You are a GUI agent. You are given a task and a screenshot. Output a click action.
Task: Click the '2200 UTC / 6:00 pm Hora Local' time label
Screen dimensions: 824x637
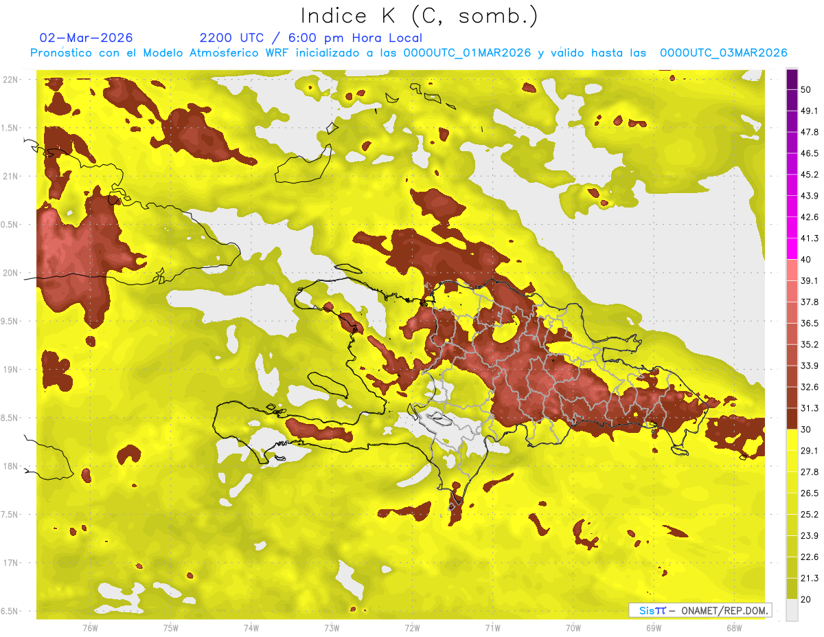311,38
